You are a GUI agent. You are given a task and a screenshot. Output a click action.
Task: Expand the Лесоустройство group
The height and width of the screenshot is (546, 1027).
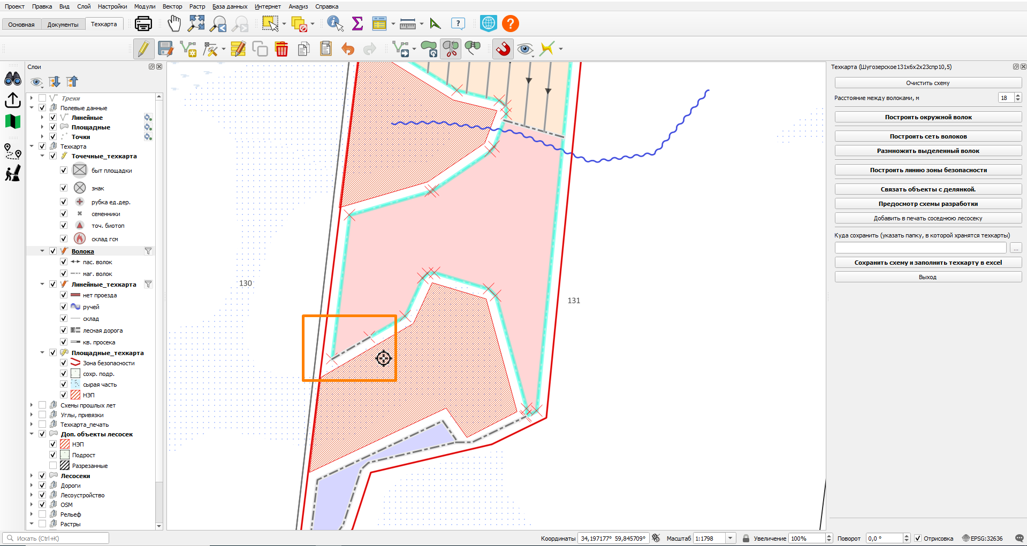click(x=32, y=495)
